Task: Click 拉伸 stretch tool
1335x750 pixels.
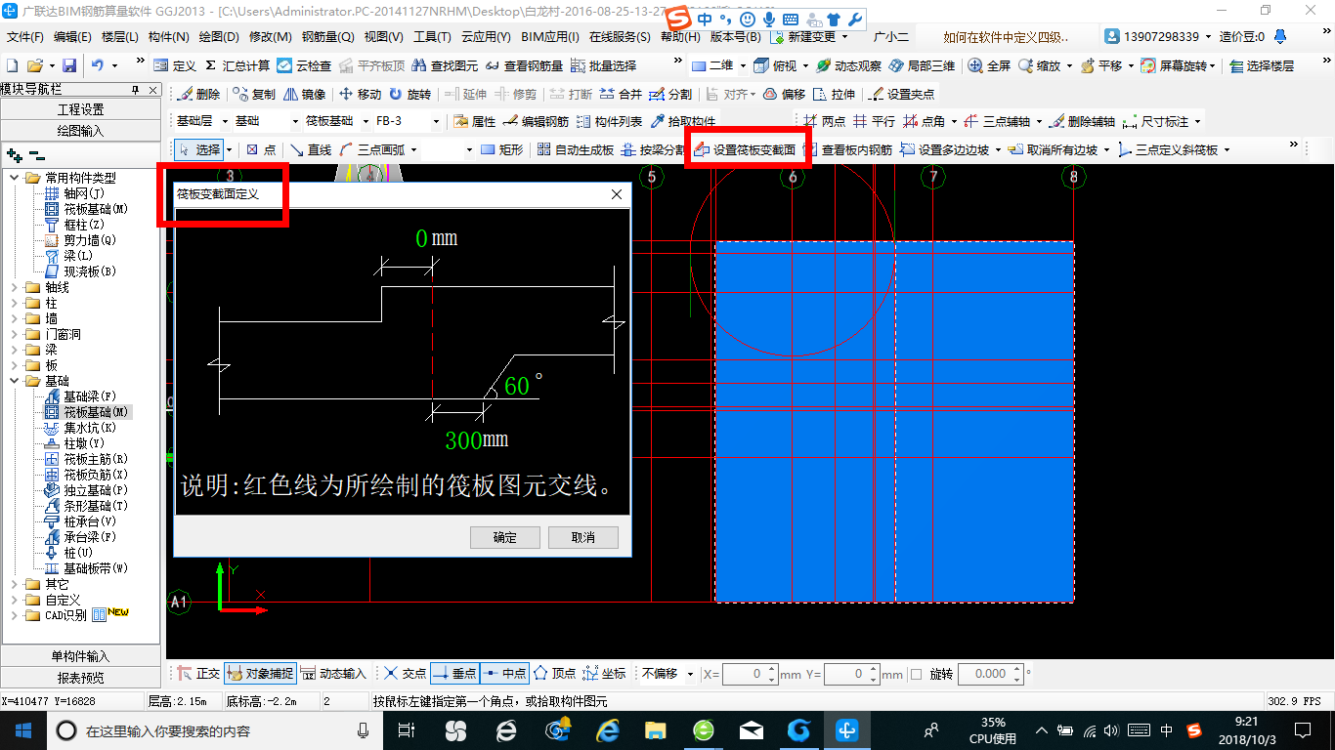Action: (x=836, y=94)
